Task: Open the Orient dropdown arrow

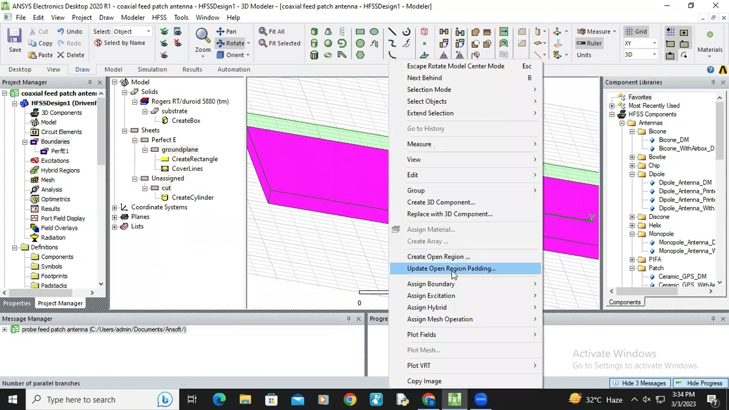Action: coord(248,55)
